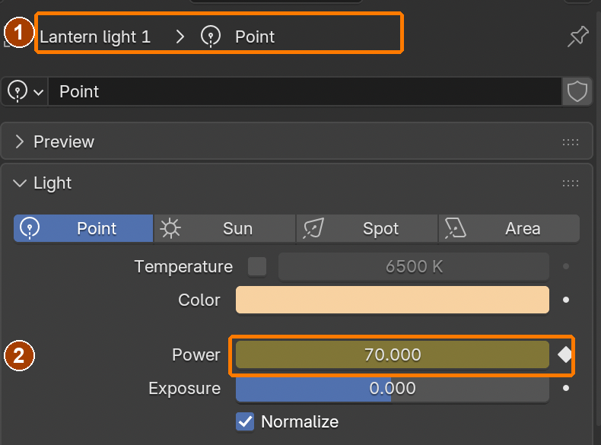This screenshot has height=445, width=601.
Task: Toggle the fake user shield icon
Action: point(577,91)
